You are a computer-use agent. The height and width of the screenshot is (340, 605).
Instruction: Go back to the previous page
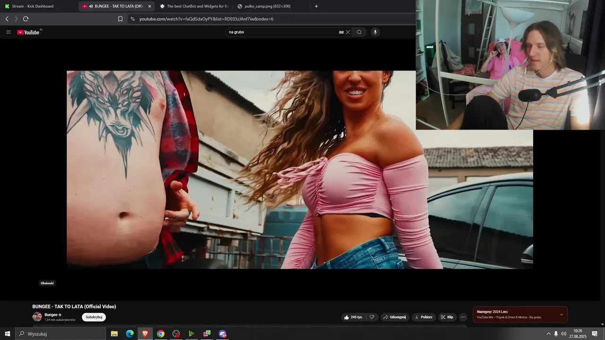[x=7, y=19]
